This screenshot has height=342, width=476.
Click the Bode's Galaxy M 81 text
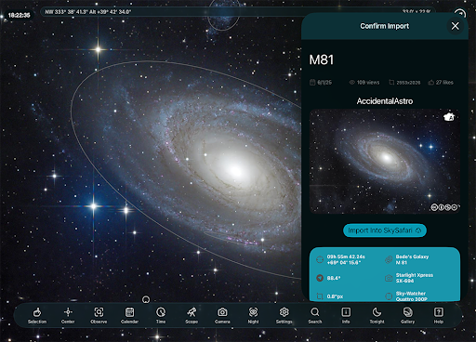tap(412, 259)
